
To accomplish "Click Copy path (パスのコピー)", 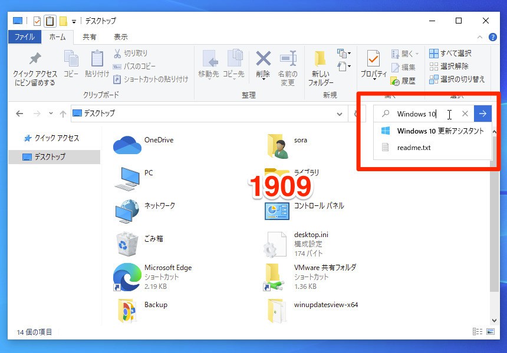I will pos(134,66).
